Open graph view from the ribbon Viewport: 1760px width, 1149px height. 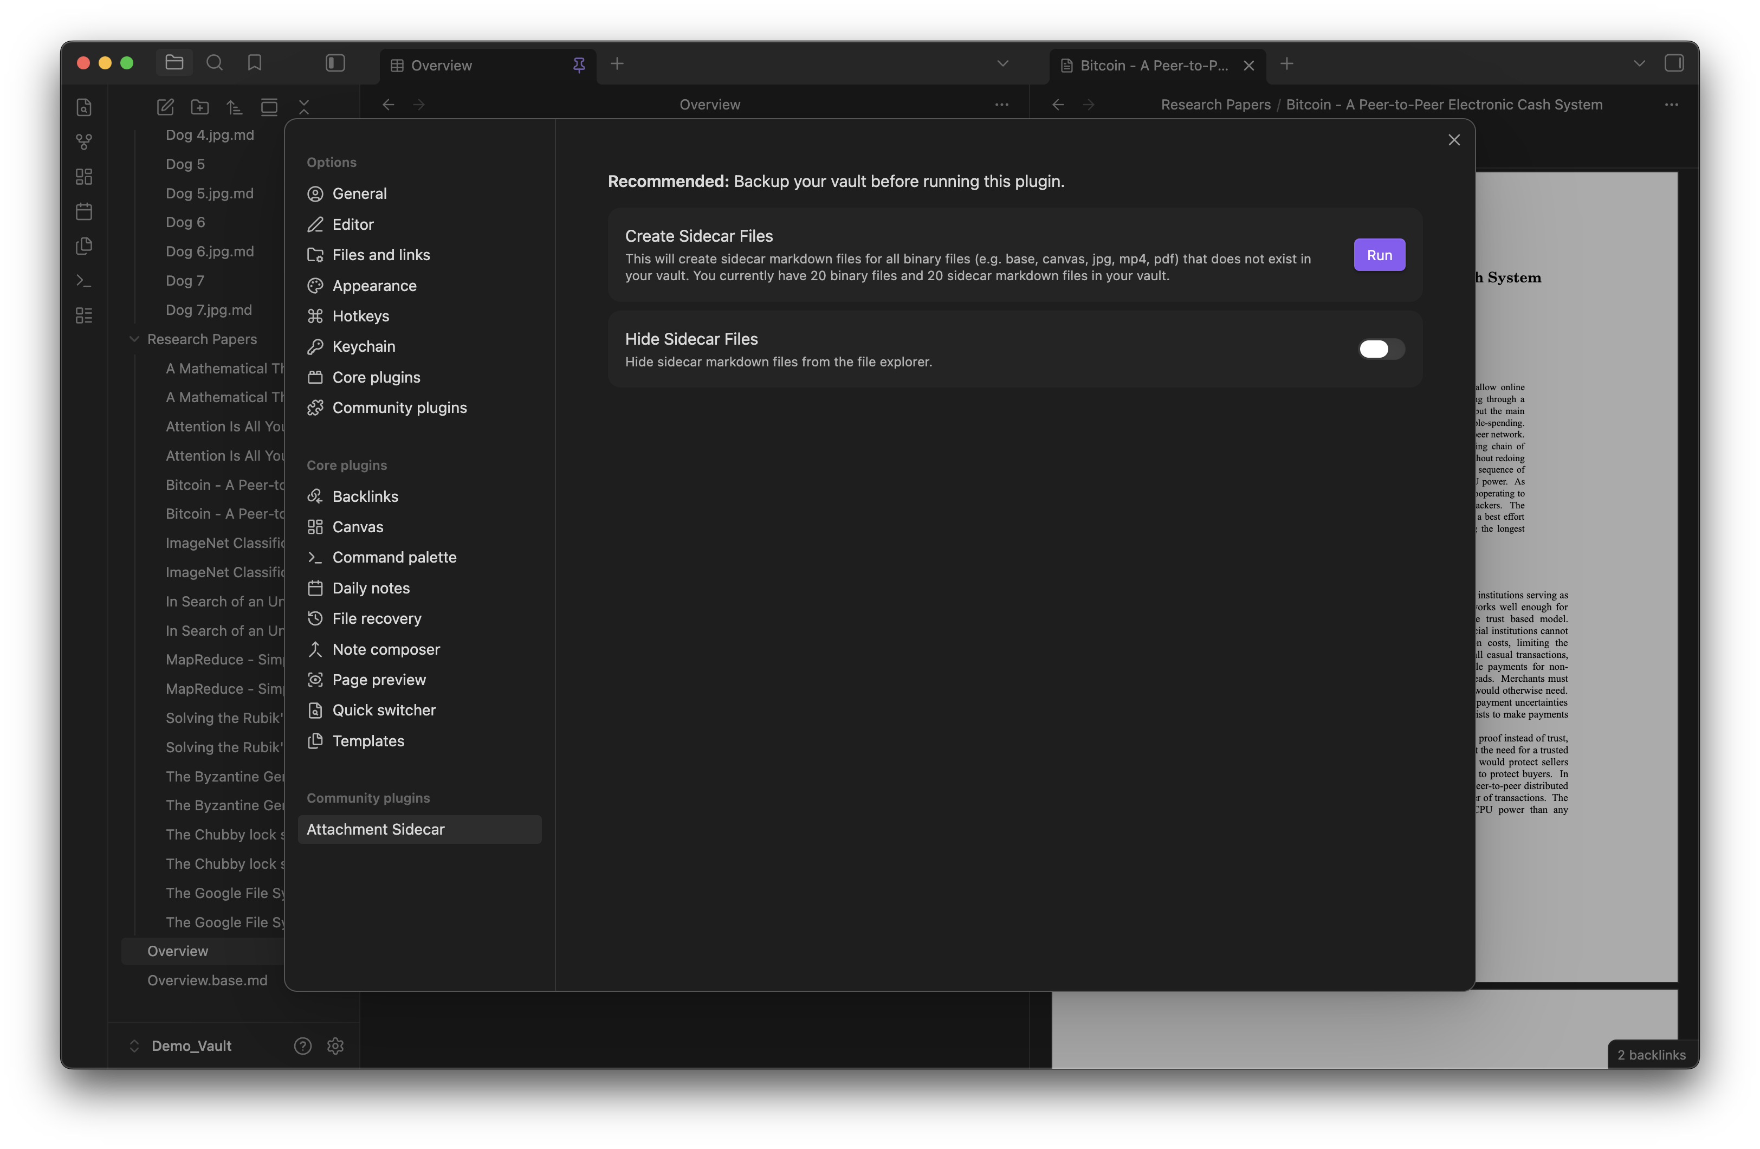pos(85,141)
